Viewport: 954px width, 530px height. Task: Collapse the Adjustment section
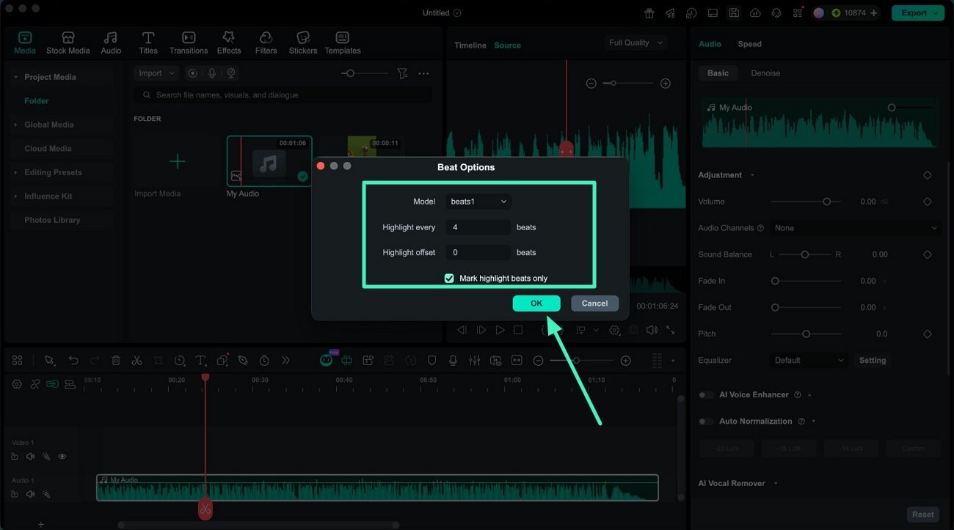click(x=752, y=175)
